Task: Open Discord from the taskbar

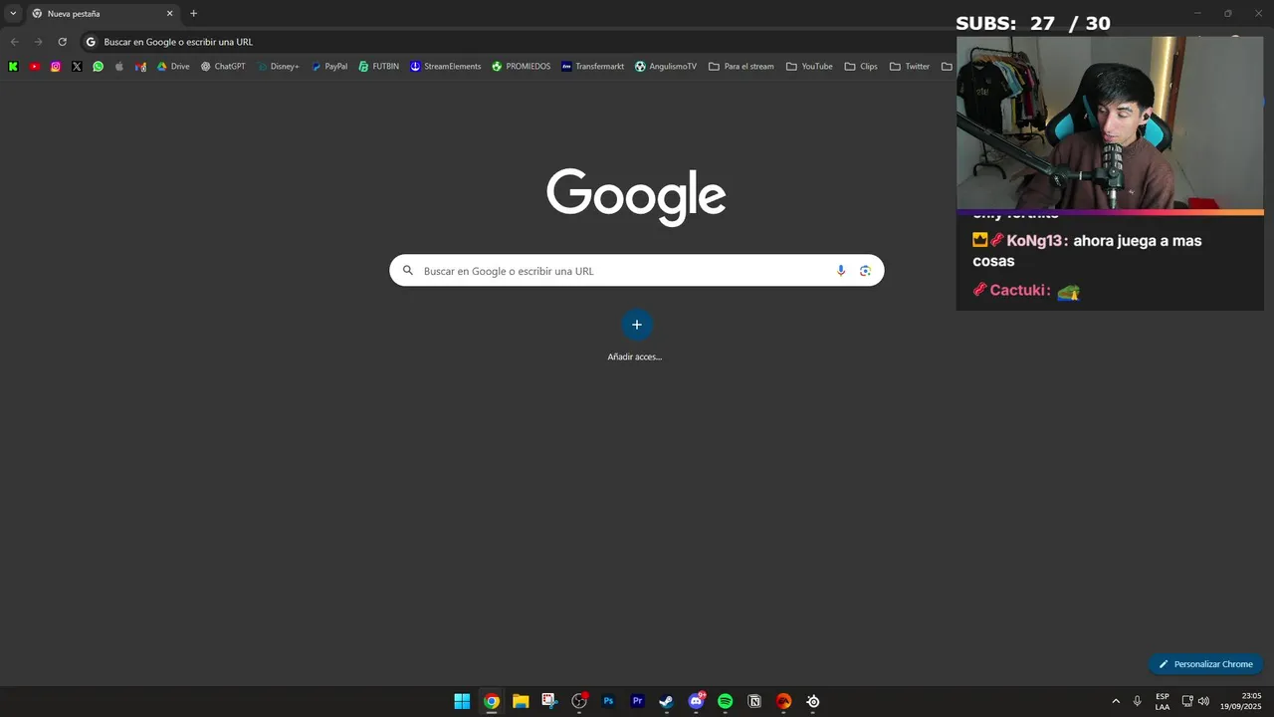Action: (x=696, y=701)
